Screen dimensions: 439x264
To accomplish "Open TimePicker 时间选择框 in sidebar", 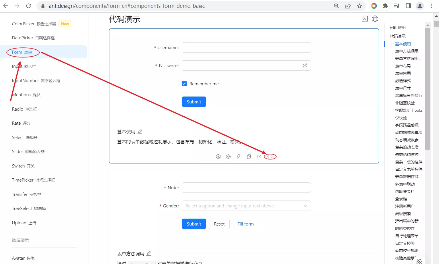I will coord(33,180).
